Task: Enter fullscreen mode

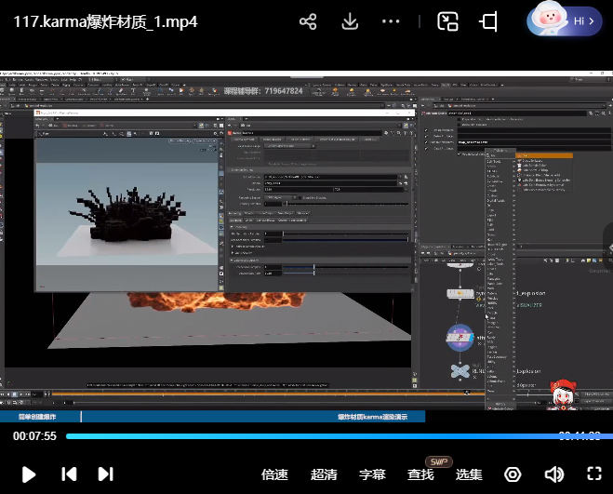Action: click(x=594, y=474)
